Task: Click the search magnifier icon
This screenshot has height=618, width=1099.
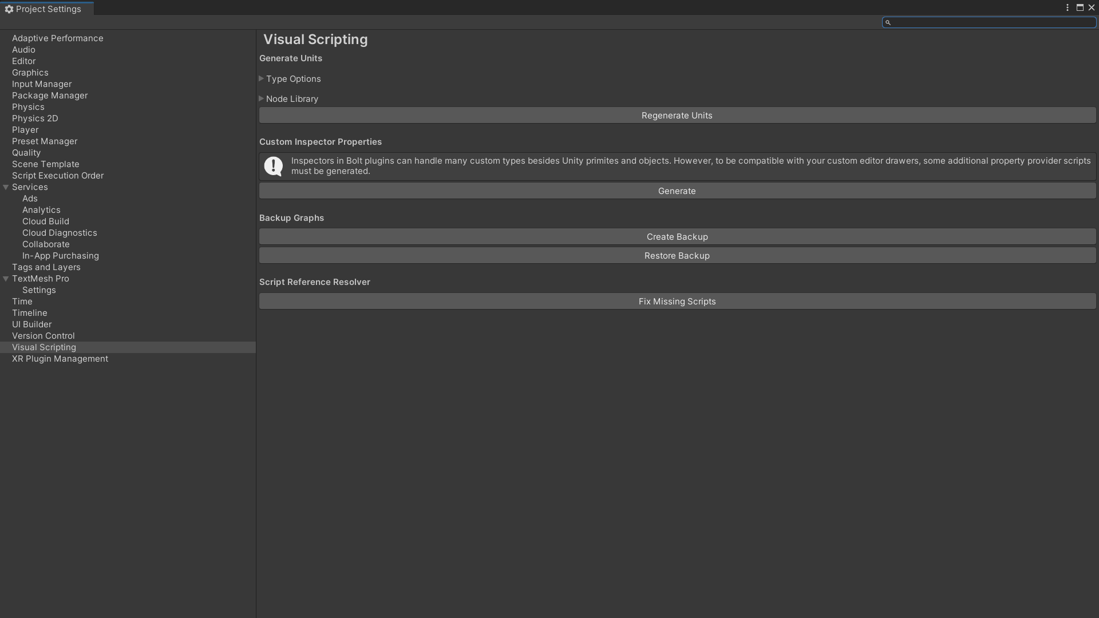Action: (888, 23)
